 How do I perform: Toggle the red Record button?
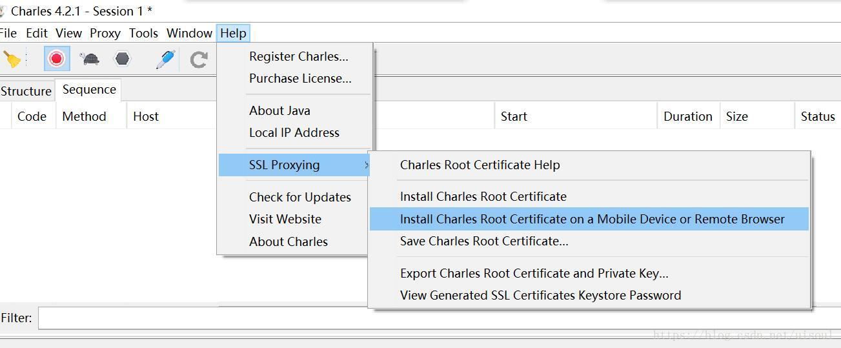click(x=57, y=59)
